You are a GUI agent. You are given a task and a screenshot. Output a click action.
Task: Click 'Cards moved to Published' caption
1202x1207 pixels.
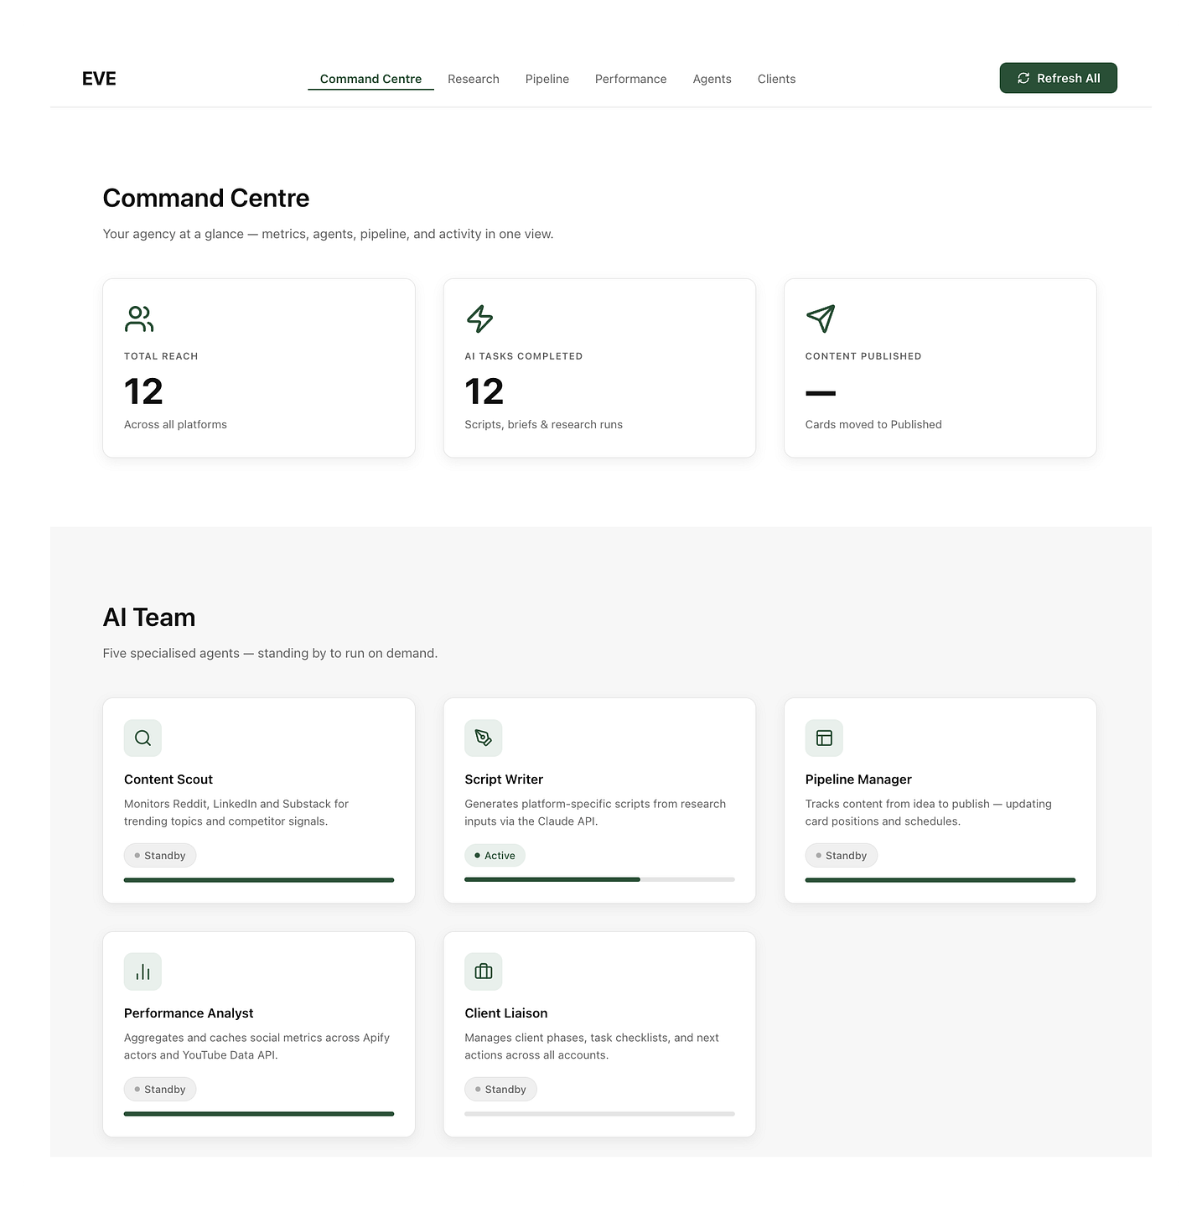tap(873, 425)
